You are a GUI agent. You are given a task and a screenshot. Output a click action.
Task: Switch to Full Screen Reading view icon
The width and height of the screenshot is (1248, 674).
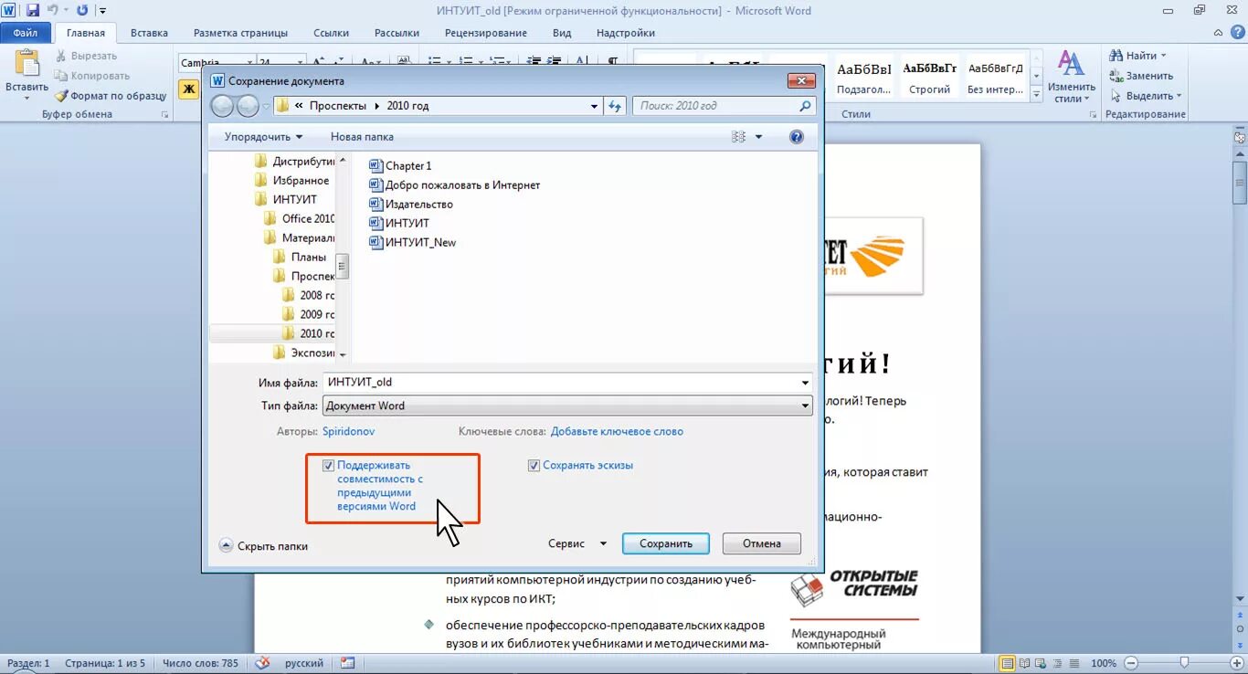pos(1024,663)
